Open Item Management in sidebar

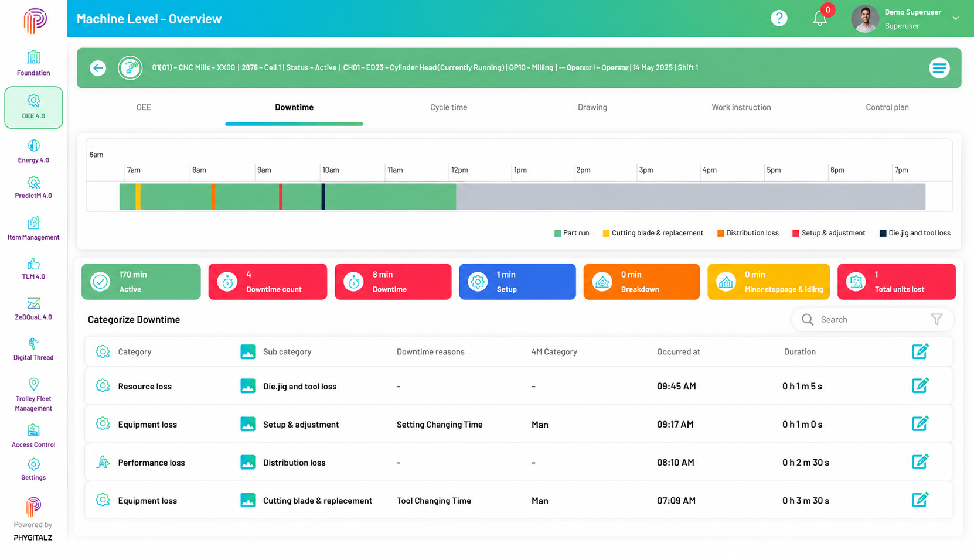(33, 228)
